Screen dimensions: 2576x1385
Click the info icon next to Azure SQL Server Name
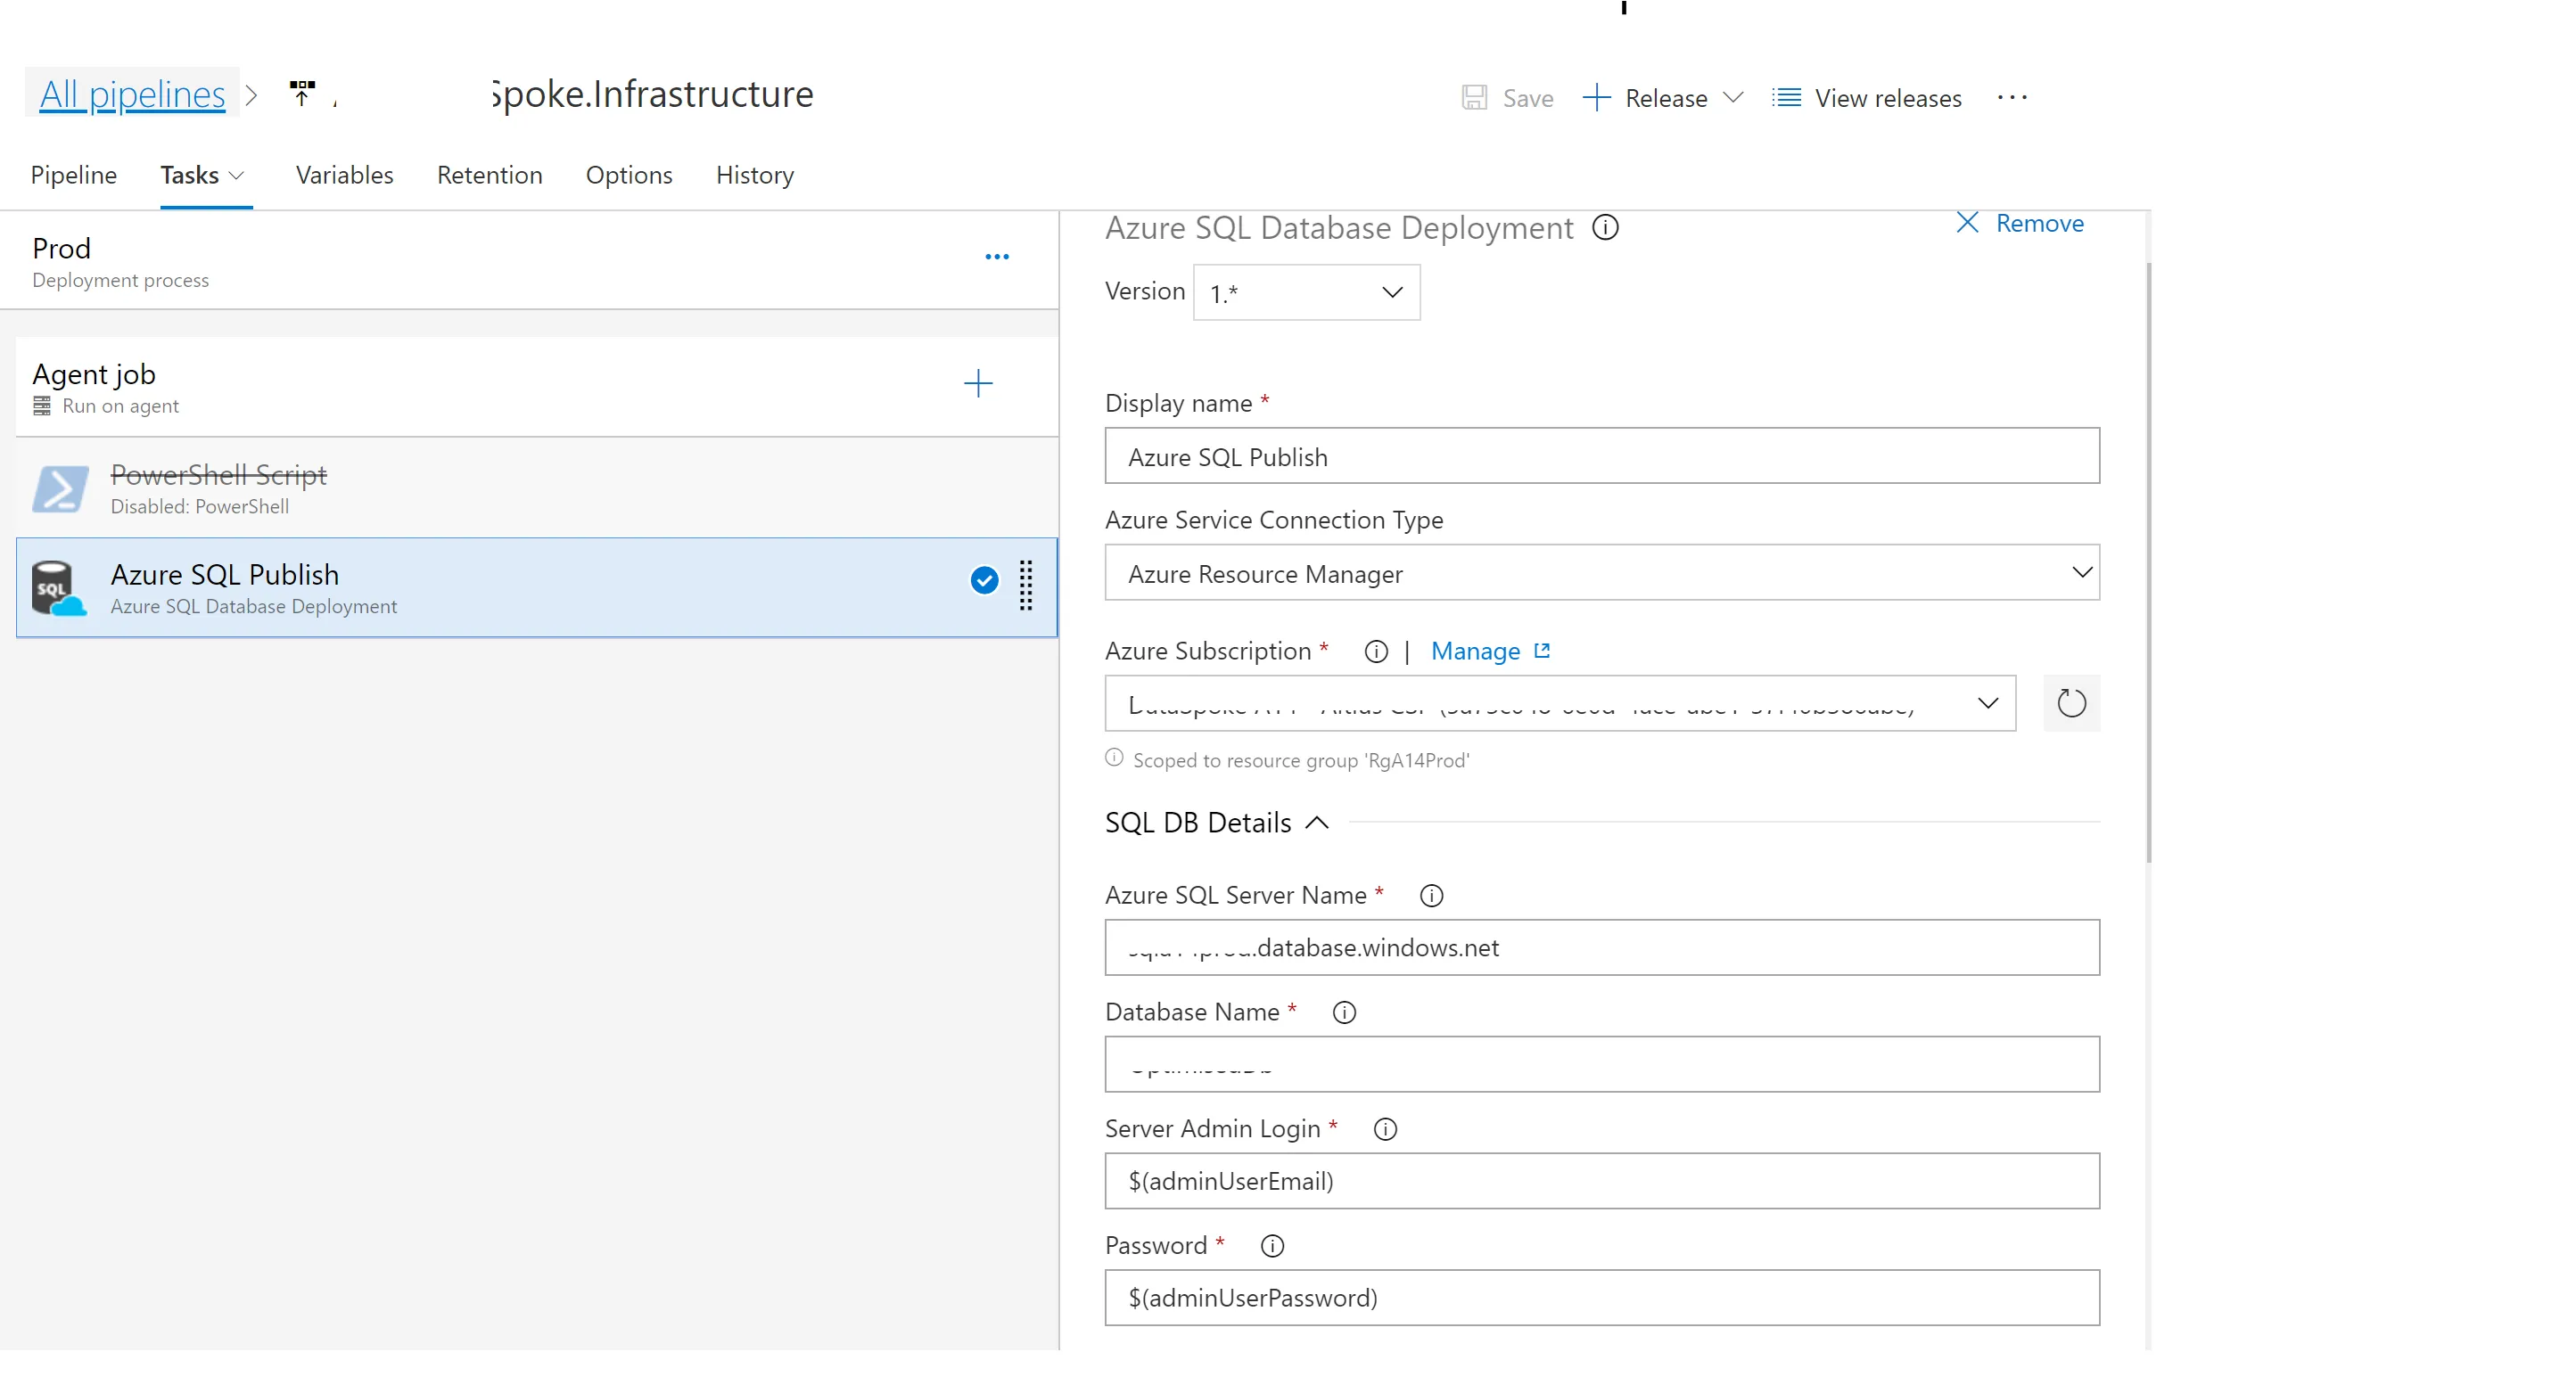pos(1431,897)
